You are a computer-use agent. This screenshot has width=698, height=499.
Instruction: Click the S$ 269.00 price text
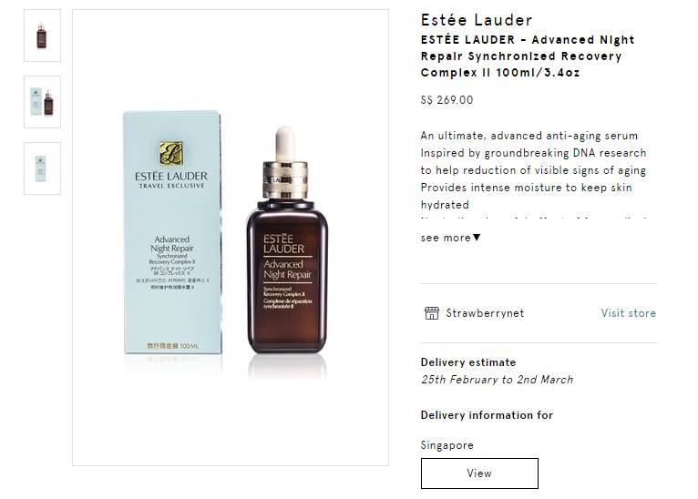pyautogui.click(x=447, y=99)
